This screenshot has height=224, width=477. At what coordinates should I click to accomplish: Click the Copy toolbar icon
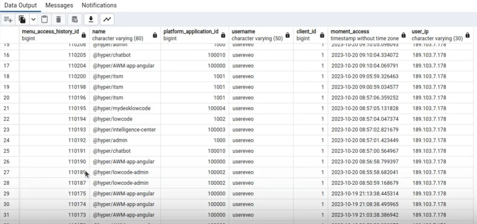(x=22, y=20)
